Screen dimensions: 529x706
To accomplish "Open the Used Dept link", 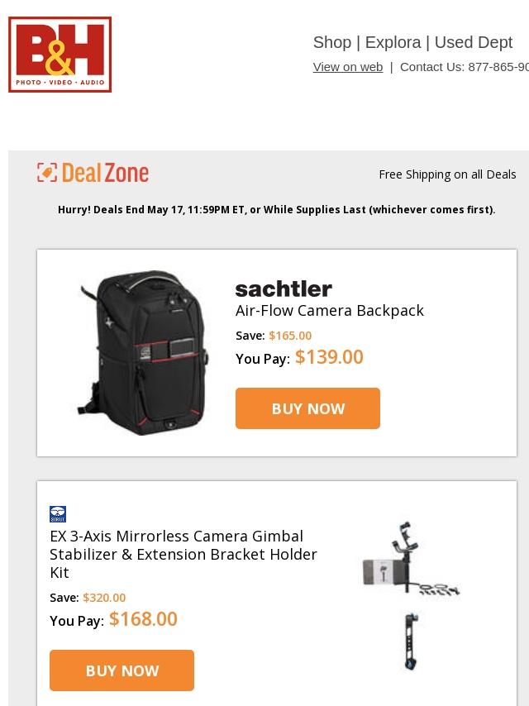I will click(473, 42).
